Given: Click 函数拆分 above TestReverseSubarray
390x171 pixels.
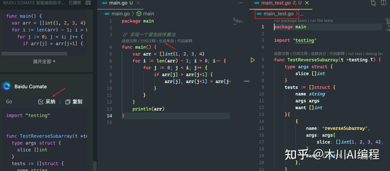Looking at the screenshot, I should [318, 53].
